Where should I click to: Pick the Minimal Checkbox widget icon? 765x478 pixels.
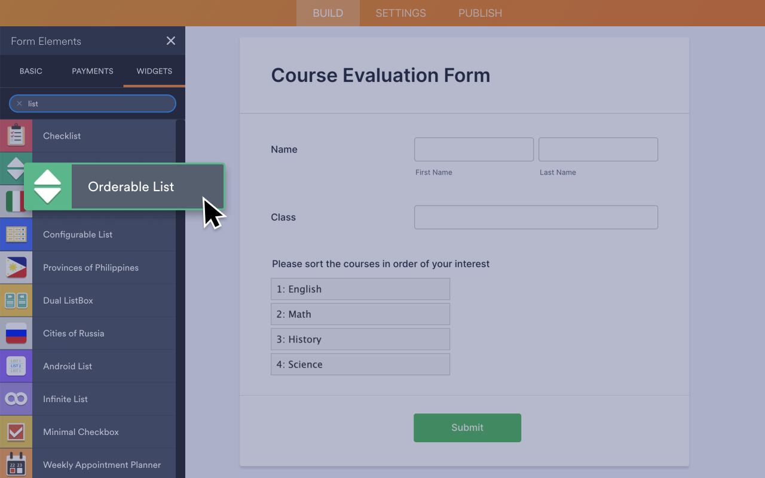(16, 431)
